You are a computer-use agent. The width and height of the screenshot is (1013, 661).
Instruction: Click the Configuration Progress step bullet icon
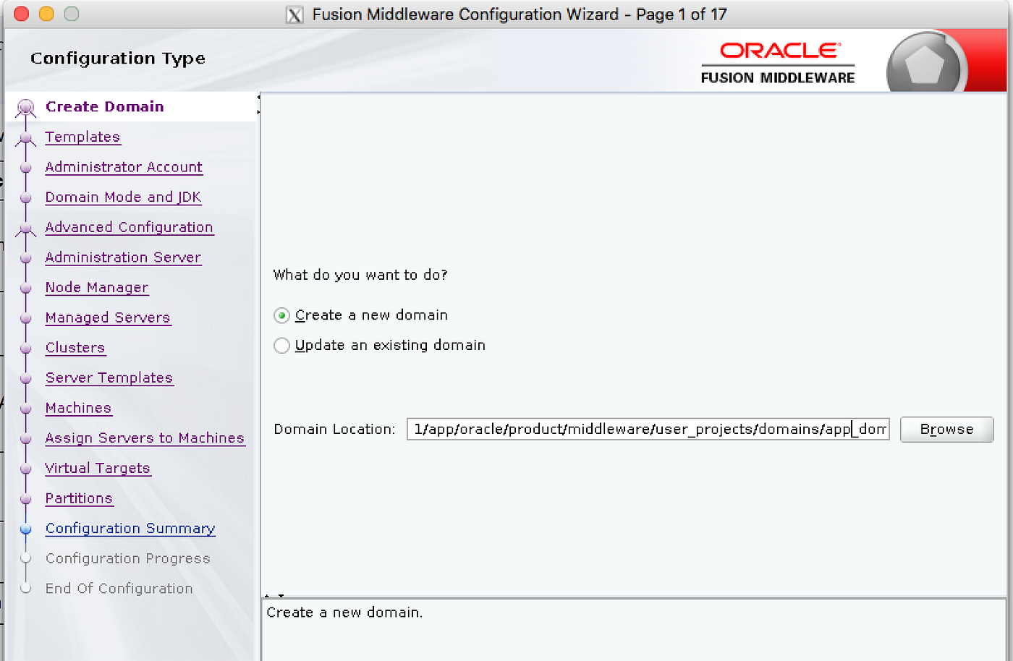coord(26,558)
